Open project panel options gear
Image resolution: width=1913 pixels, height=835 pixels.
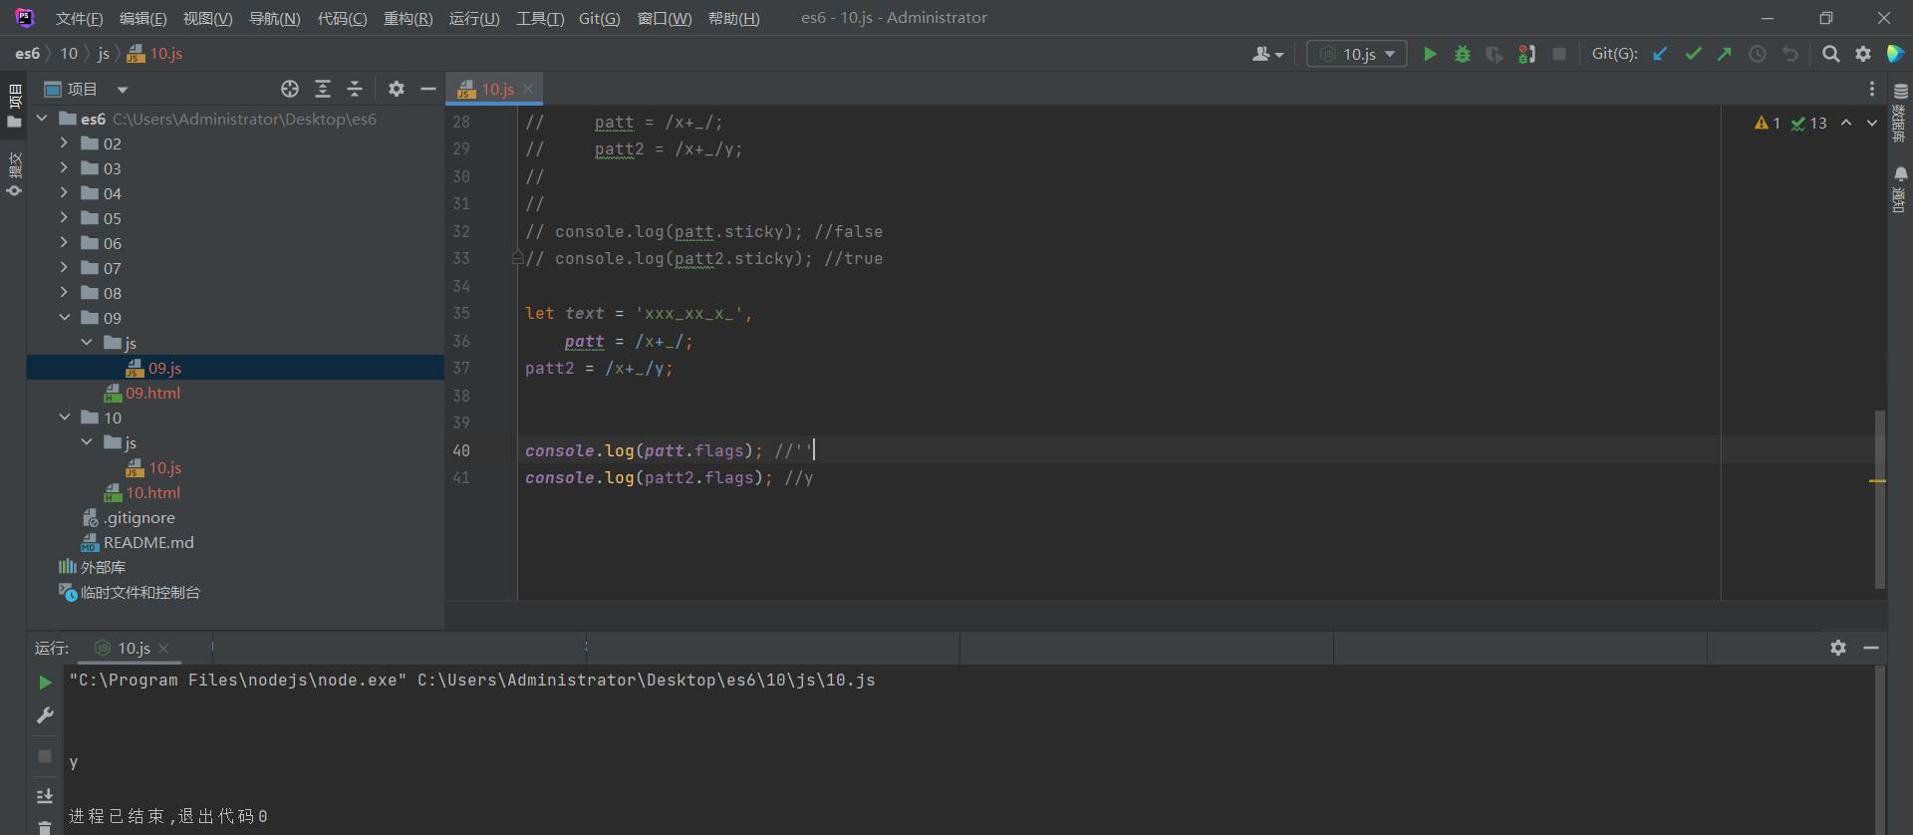point(397,89)
